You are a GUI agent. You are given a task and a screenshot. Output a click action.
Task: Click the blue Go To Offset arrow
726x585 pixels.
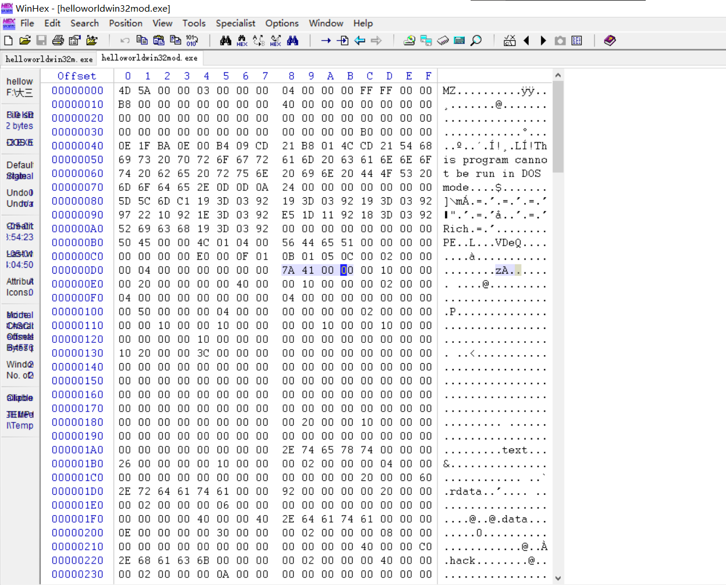326,40
